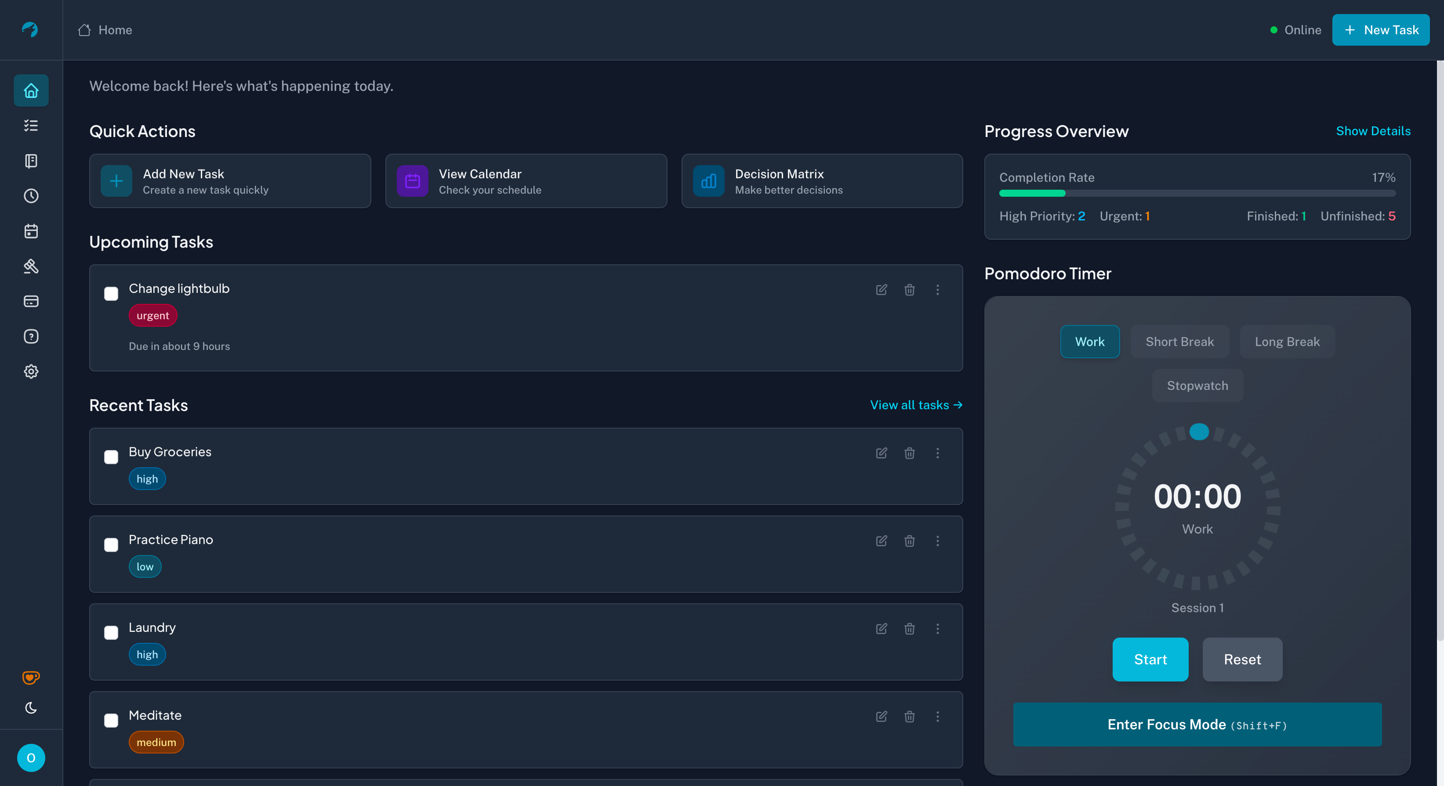Click the timer dial handle dot
Image resolution: width=1444 pixels, height=786 pixels.
(1198, 432)
